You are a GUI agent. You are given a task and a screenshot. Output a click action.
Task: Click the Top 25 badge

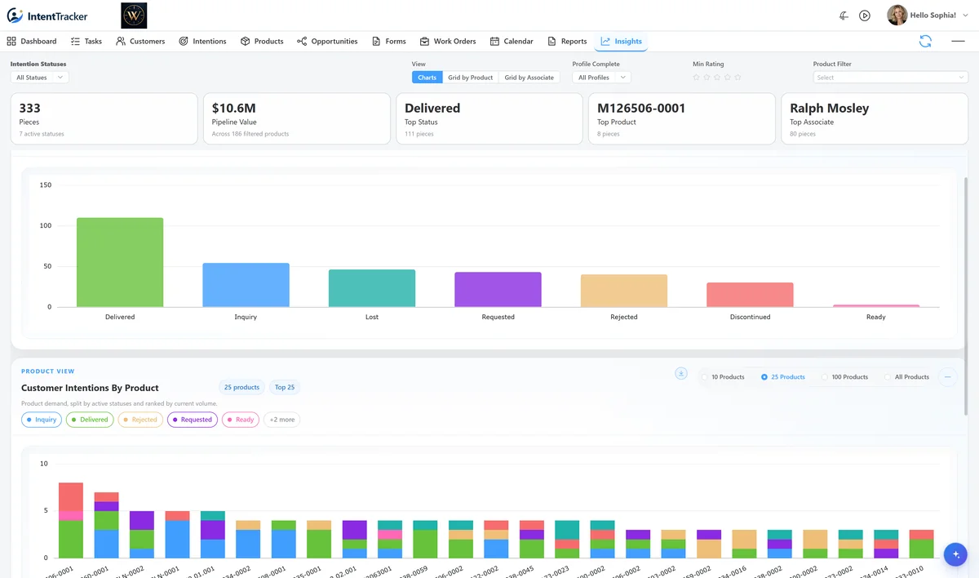[x=285, y=387]
